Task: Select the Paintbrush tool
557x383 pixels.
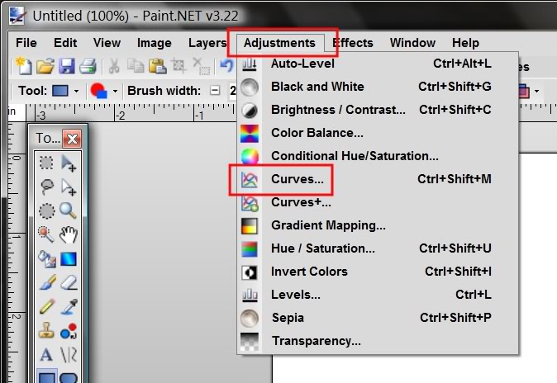Action: [46, 282]
